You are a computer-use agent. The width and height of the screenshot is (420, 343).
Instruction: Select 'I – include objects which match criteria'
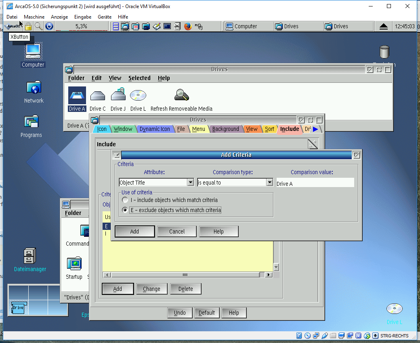(x=170, y=200)
